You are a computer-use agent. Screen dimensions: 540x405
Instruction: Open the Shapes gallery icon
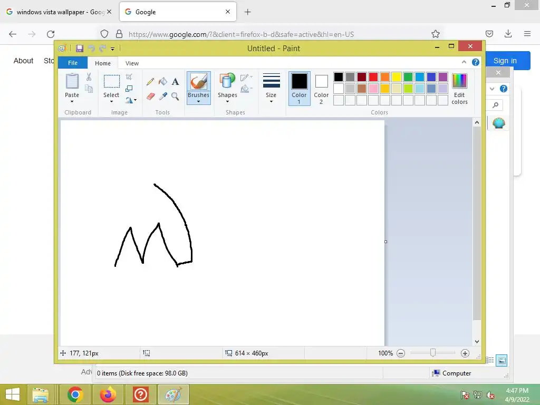(227, 82)
